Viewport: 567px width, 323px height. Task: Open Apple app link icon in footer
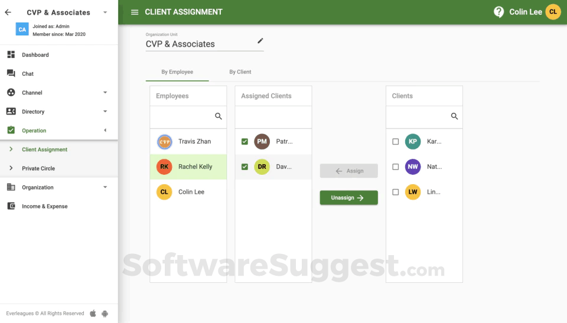pyautogui.click(x=93, y=313)
